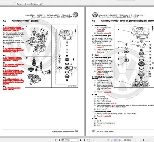Click '2 - Gear wheel for 5th gear' text
Viewport: 154px width, 142px height.
(x=102, y=36)
